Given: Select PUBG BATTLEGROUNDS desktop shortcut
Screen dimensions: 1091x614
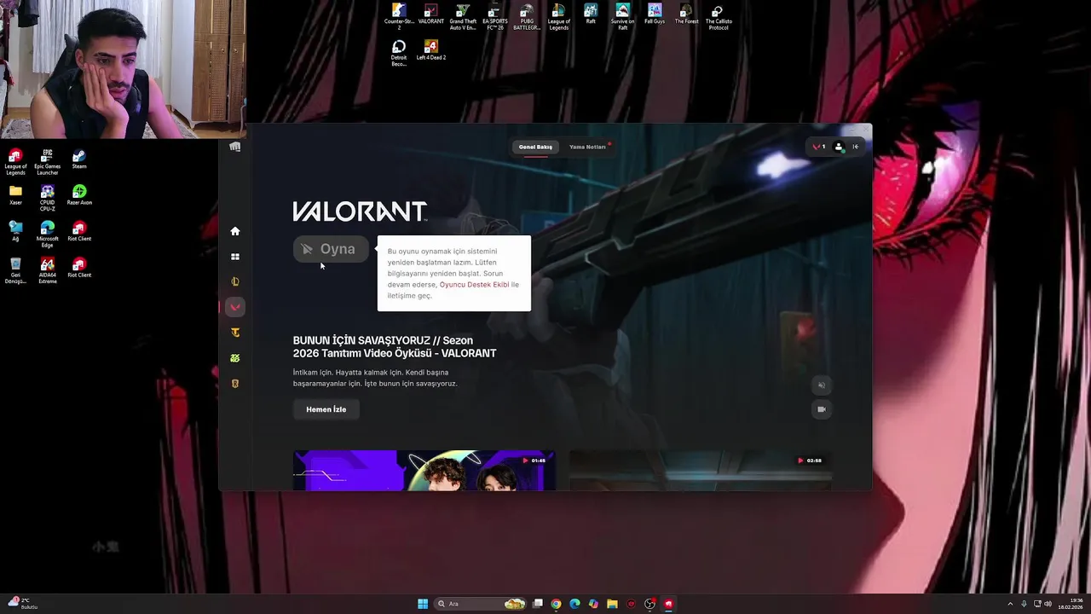Looking at the screenshot, I should click(x=527, y=17).
